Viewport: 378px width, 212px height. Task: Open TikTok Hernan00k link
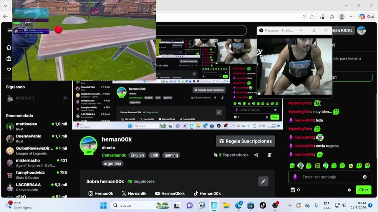click(x=207, y=193)
